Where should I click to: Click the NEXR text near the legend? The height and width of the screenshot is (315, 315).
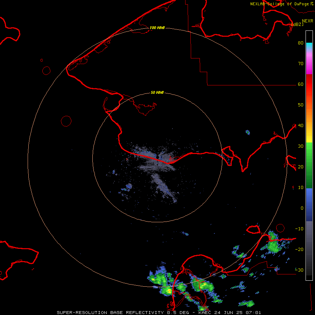pyautogui.click(x=308, y=21)
